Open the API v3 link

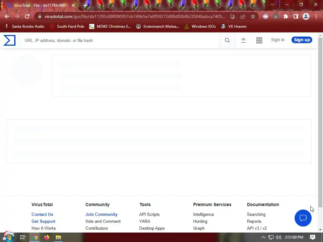[x=253, y=228]
